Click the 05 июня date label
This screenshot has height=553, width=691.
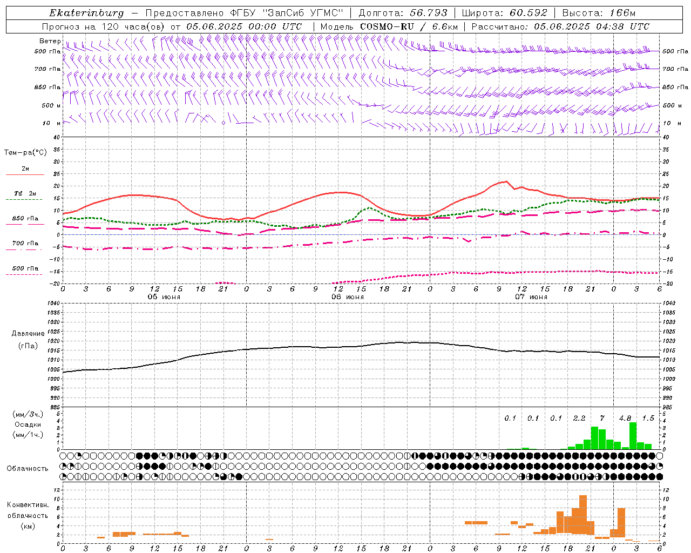coord(164,297)
